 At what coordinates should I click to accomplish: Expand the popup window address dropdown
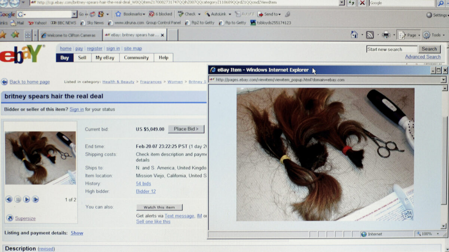pos(443,80)
